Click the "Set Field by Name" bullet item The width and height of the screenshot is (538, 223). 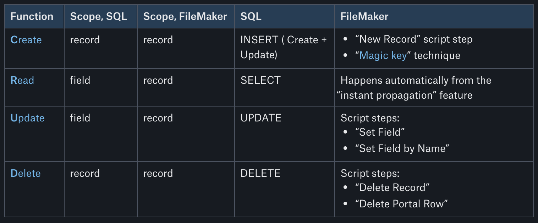click(x=402, y=148)
